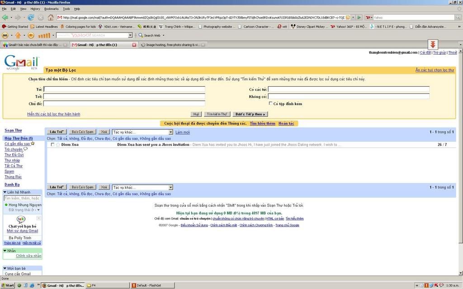Viewport: 463px width, 289px height.
Task: Click the orange signal bars toolbar icon
Action: click(x=44, y=35)
